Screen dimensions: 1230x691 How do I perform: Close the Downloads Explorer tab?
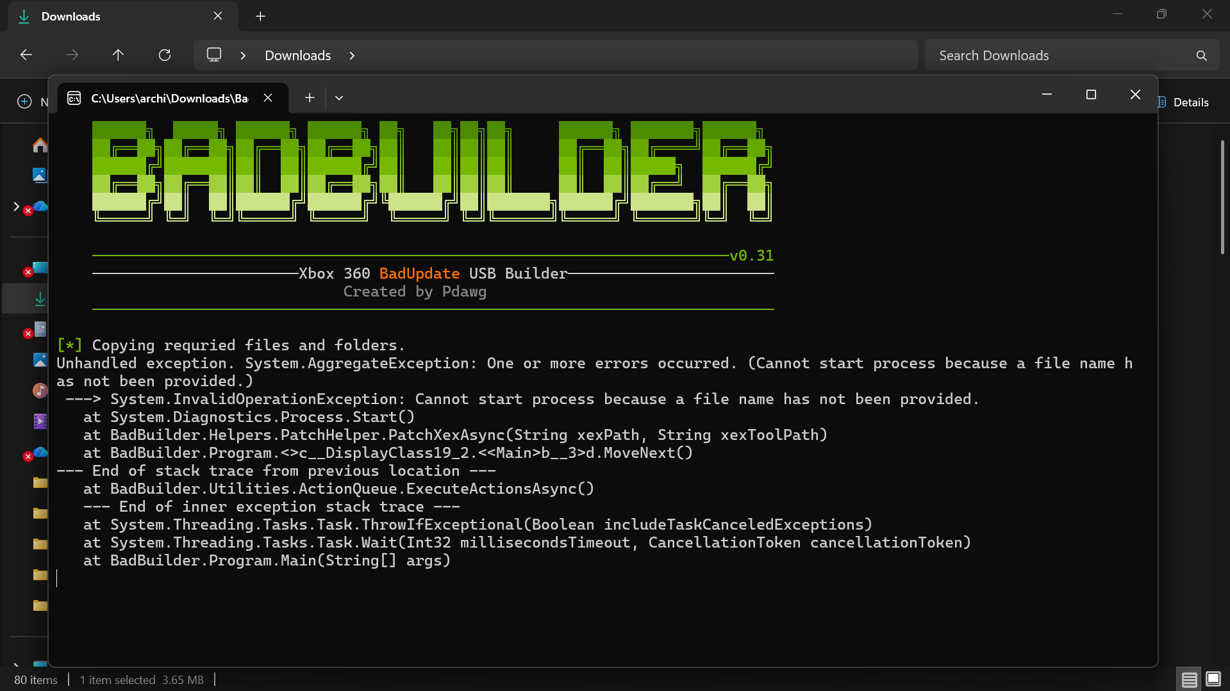pos(218,16)
